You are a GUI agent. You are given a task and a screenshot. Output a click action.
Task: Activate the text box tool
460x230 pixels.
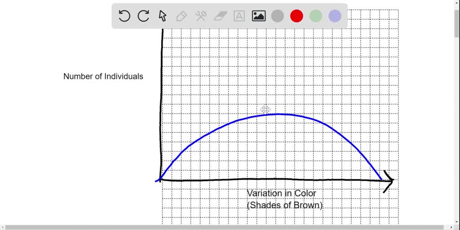[x=239, y=16]
